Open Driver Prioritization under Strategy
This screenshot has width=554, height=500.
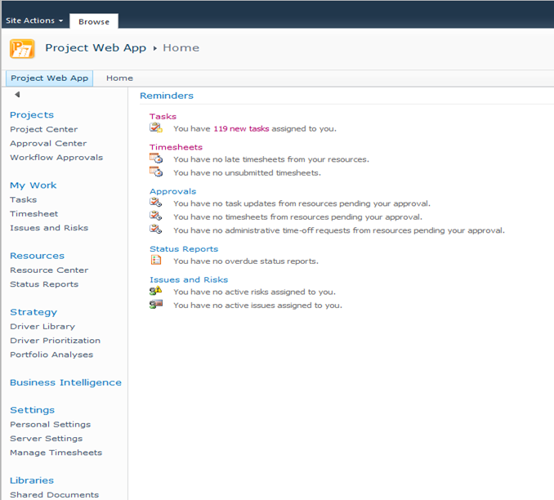(56, 340)
